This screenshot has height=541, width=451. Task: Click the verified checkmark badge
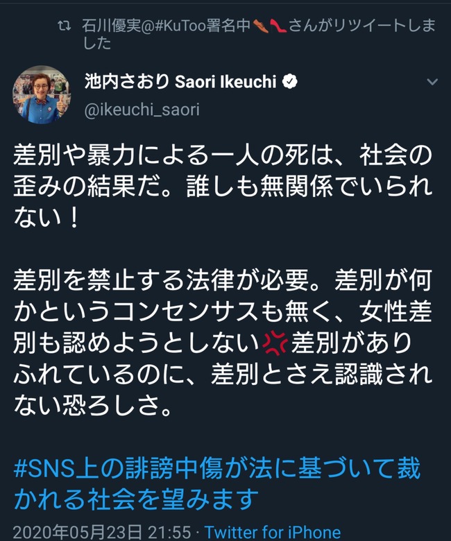289,82
